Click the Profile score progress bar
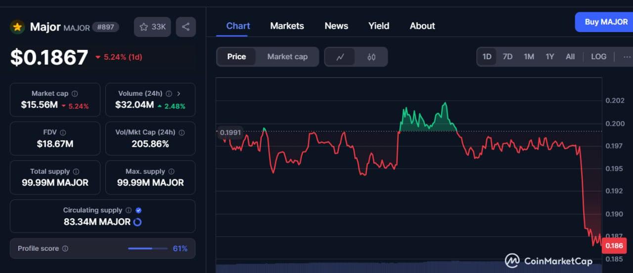This screenshot has height=273, width=633. (148, 249)
